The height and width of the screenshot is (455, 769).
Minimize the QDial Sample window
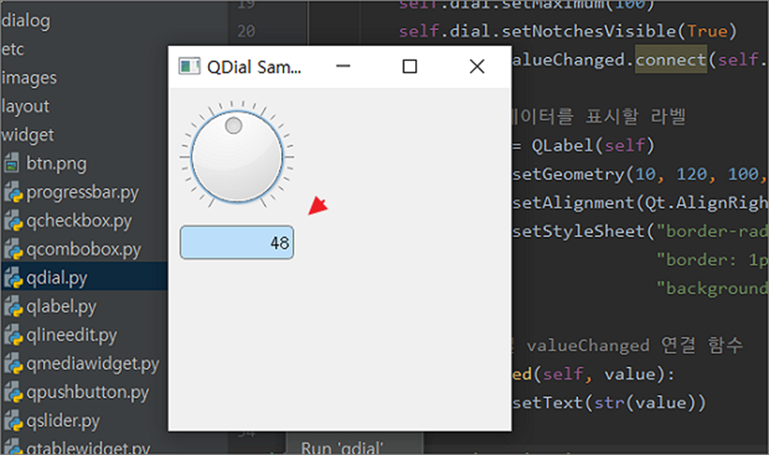(x=344, y=66)
